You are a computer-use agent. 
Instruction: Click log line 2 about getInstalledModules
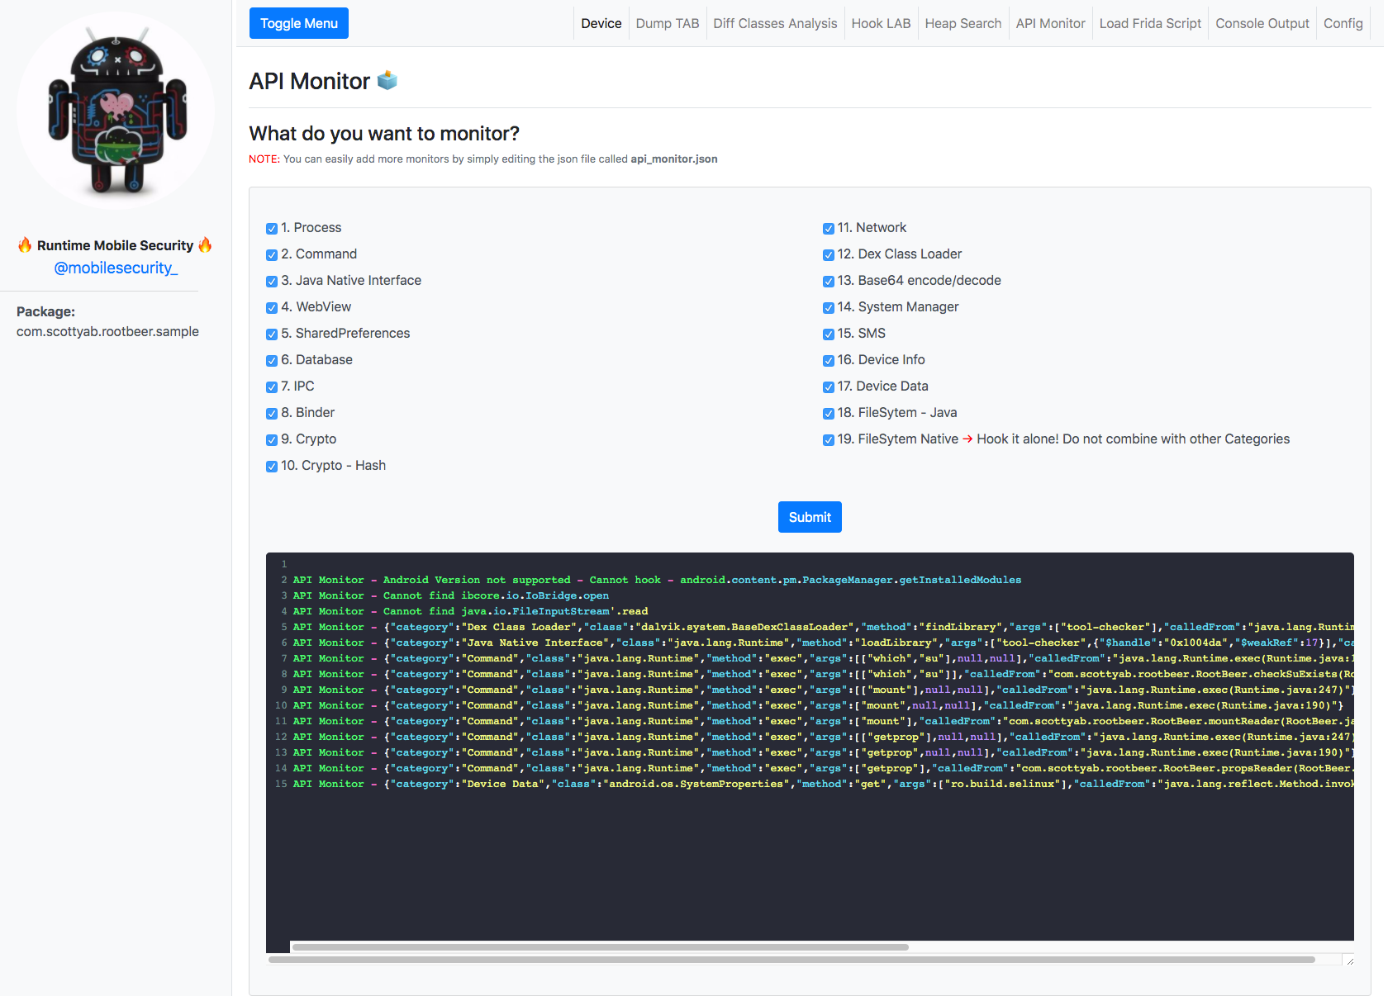tap(657, 580)
